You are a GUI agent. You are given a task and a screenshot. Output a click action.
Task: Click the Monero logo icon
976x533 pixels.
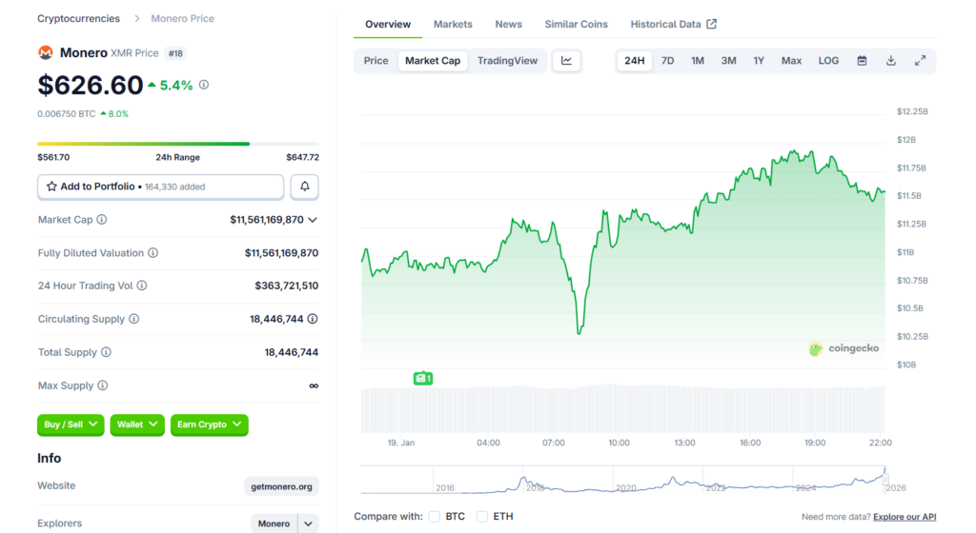point(45,53)
